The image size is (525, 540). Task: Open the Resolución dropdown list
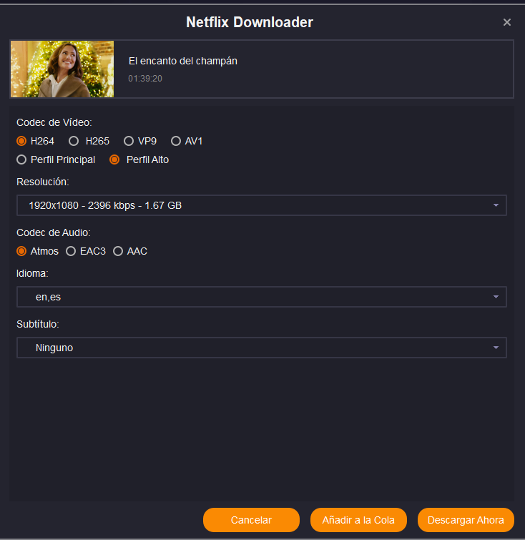(262, 205)
